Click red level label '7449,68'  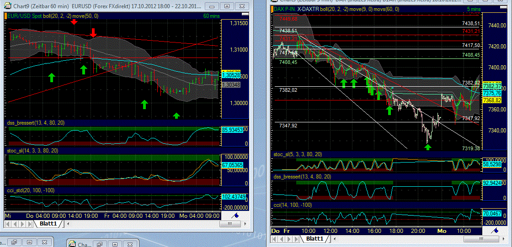(x=288, y=19)
